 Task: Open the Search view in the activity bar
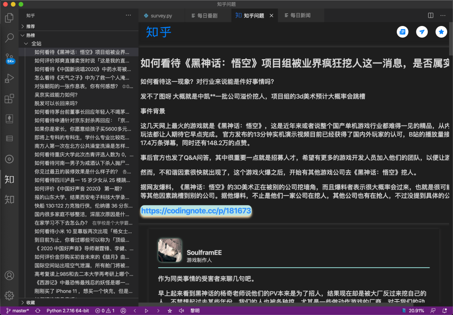point(9,37)
